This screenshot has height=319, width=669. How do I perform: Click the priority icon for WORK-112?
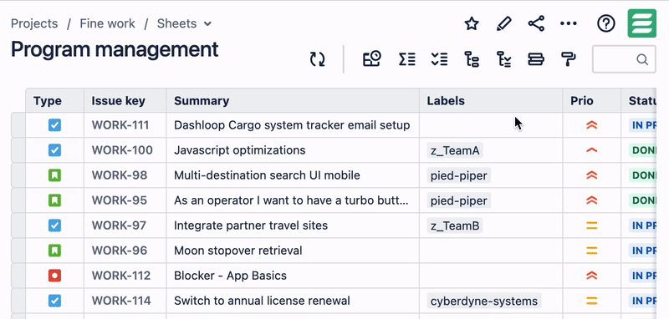pyautogui.click(x=592, y=276)
